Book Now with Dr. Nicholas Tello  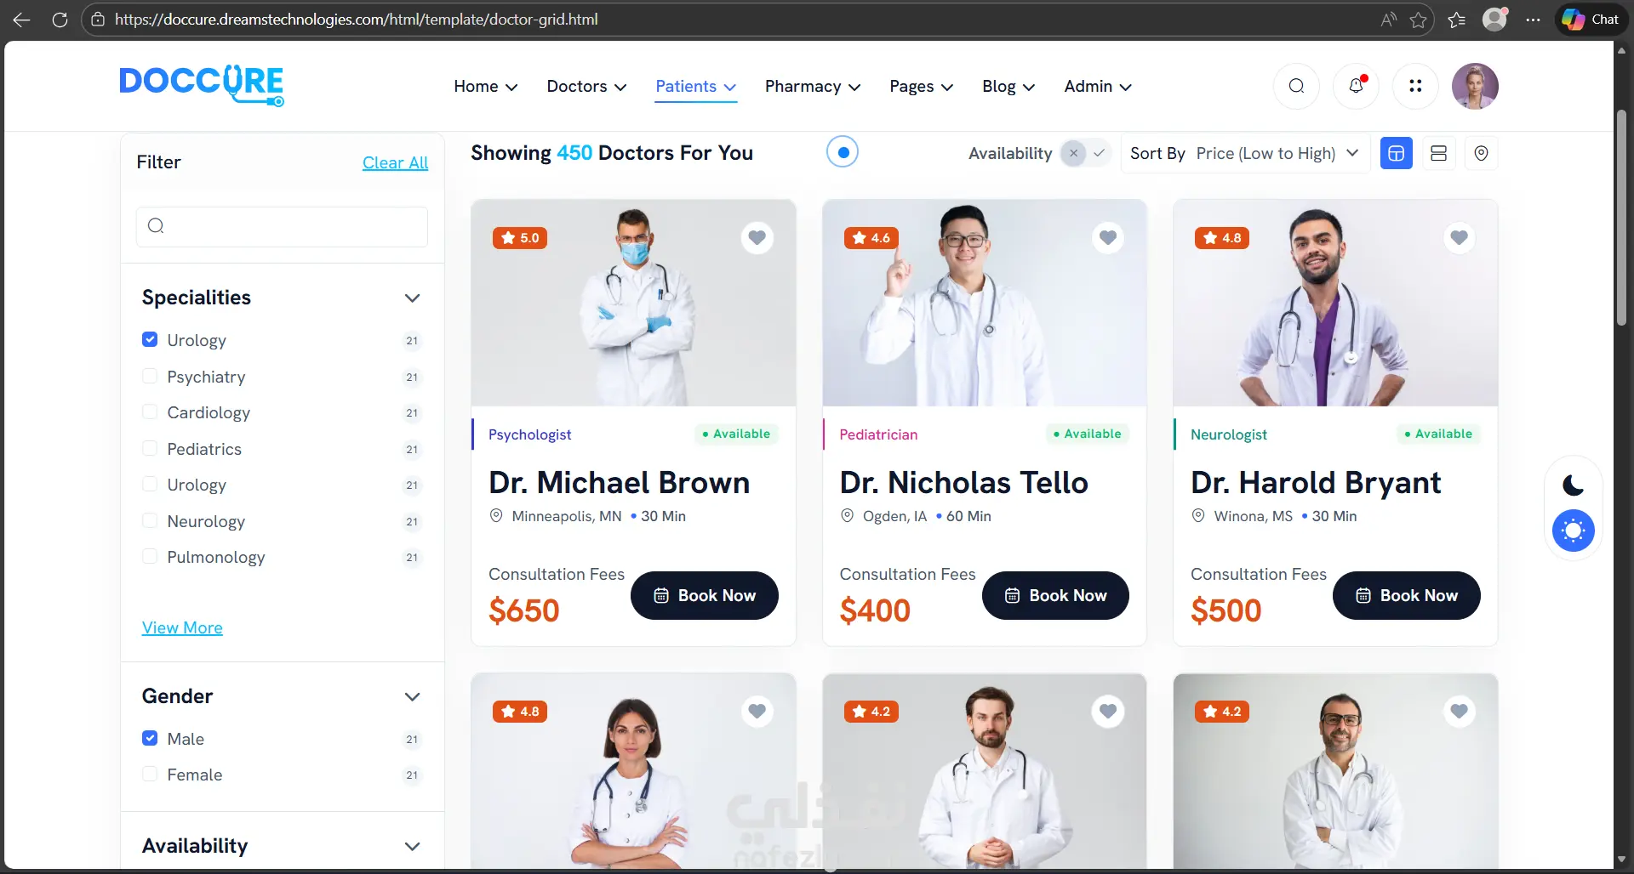[1055, 595]
